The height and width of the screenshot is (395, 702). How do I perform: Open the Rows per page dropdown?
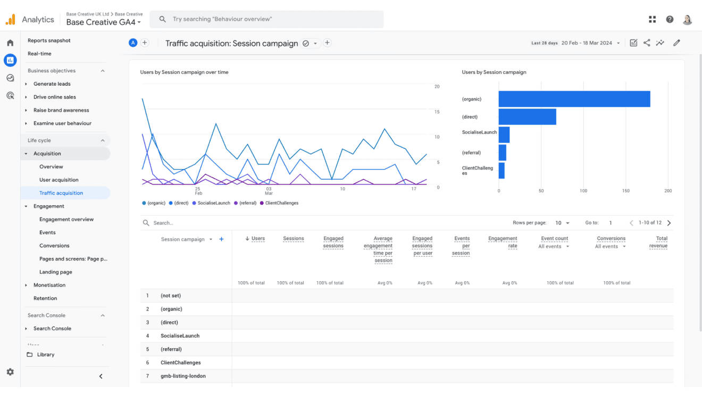[562, 223]
